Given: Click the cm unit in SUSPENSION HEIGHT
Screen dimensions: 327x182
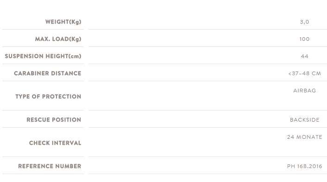Looking at the screenshot, I should [x=75, y=56].
